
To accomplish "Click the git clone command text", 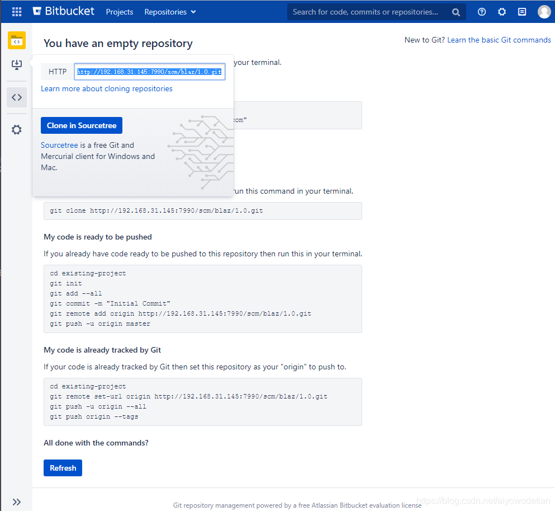I will click(156, 210).
